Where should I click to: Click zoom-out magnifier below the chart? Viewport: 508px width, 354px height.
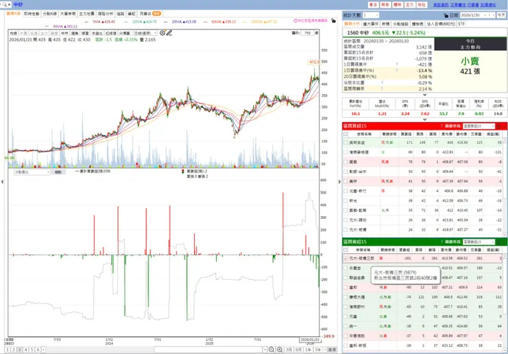[271, 349]
